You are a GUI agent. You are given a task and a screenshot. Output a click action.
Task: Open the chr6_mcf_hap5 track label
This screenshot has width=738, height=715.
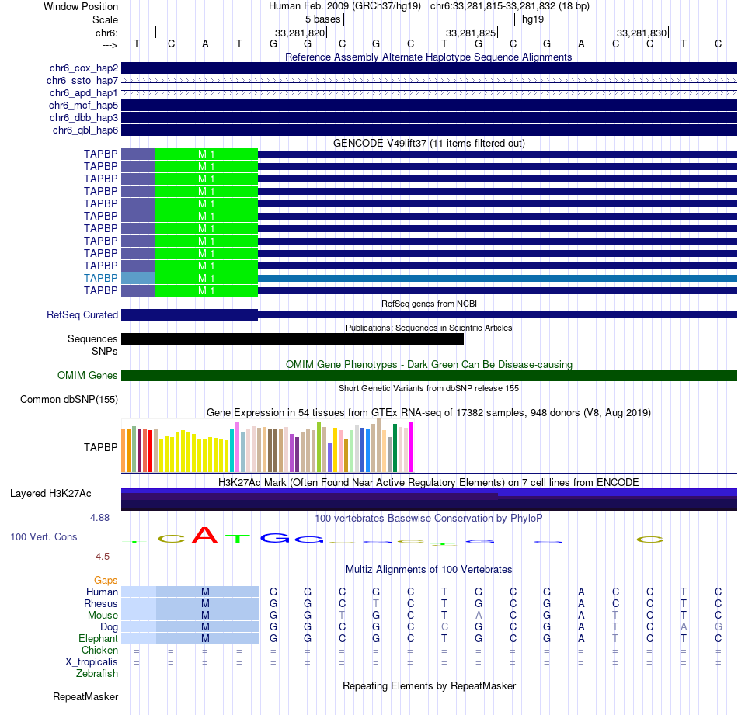tap(83, 106)
